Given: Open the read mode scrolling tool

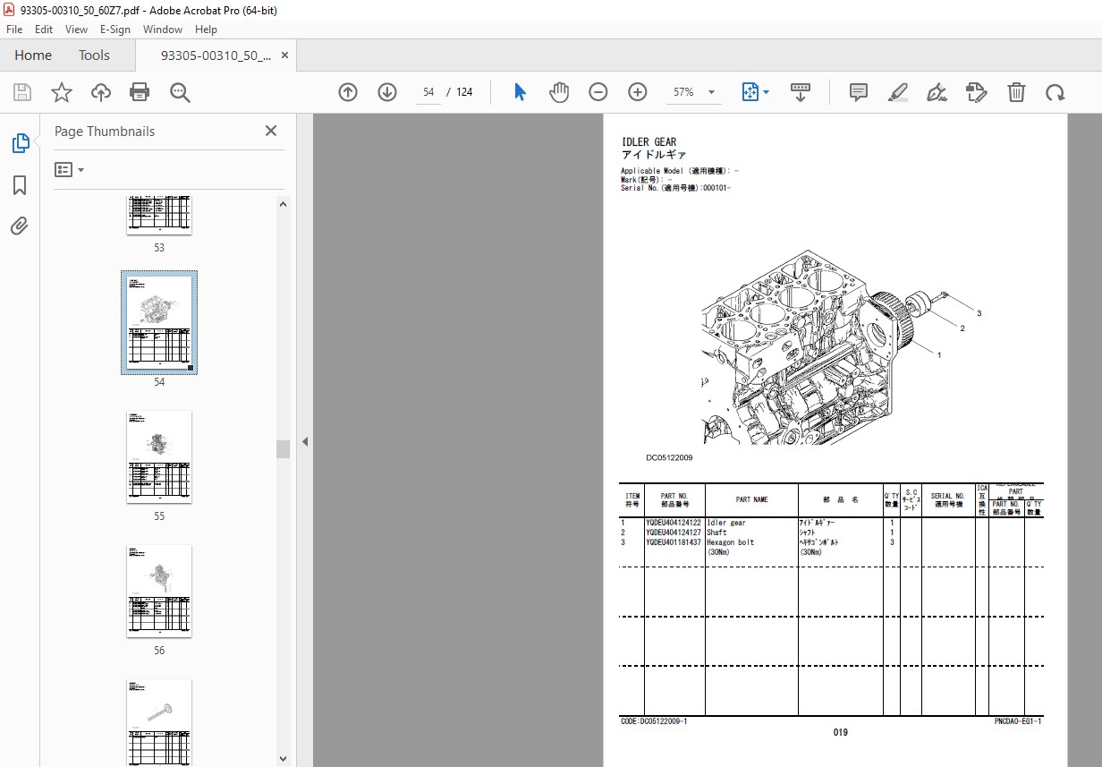Looking at the screenshot, I should (801, 92).
